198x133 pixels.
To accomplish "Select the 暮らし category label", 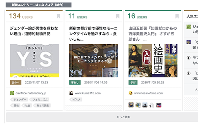I will (75, 82).
